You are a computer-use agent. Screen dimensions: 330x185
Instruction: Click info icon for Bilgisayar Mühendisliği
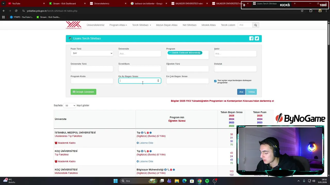(x=165, y=170)
